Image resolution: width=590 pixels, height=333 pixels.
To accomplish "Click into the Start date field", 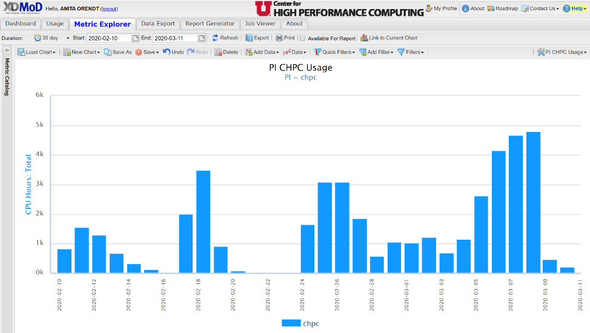I will click(109, 38).
